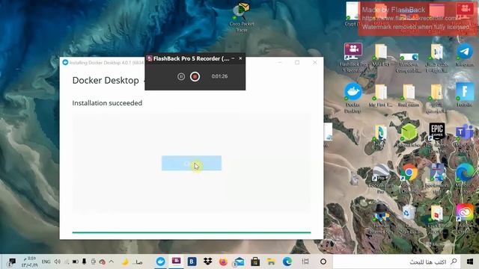Open the Docker Desktop shortcut on desktop
Image resolution: width=479 pixels, height=269 pixels.
tap(353, 98)
